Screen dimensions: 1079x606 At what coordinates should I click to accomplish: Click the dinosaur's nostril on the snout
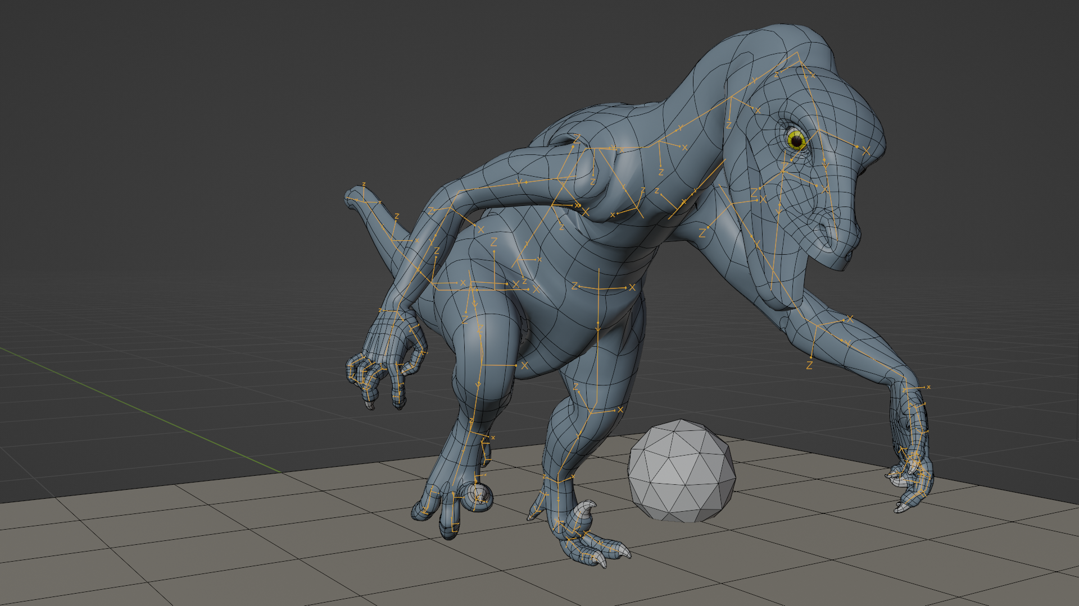(x=824, y=231)
